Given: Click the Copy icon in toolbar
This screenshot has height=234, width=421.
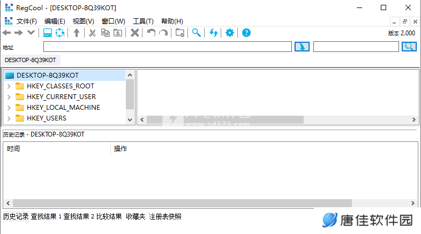Looking at the screenshot, I should (105, 33).
